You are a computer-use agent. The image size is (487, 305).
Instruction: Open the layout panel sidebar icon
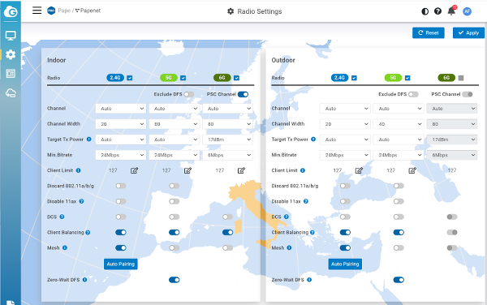(11, 74)
